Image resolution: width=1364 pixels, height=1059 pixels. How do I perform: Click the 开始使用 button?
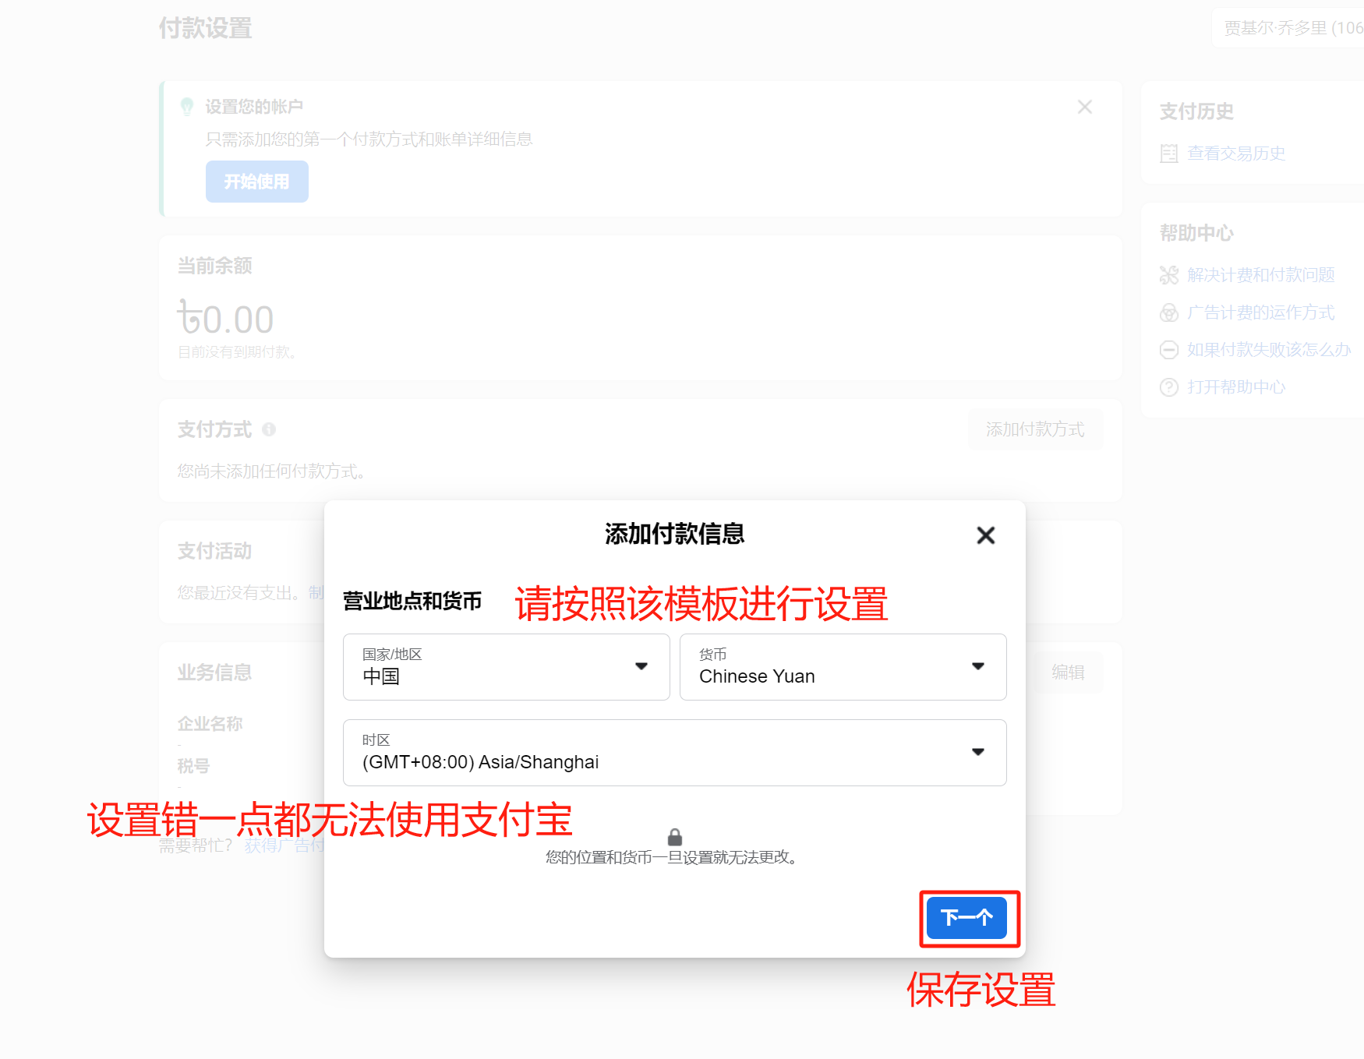coord(256,182)
